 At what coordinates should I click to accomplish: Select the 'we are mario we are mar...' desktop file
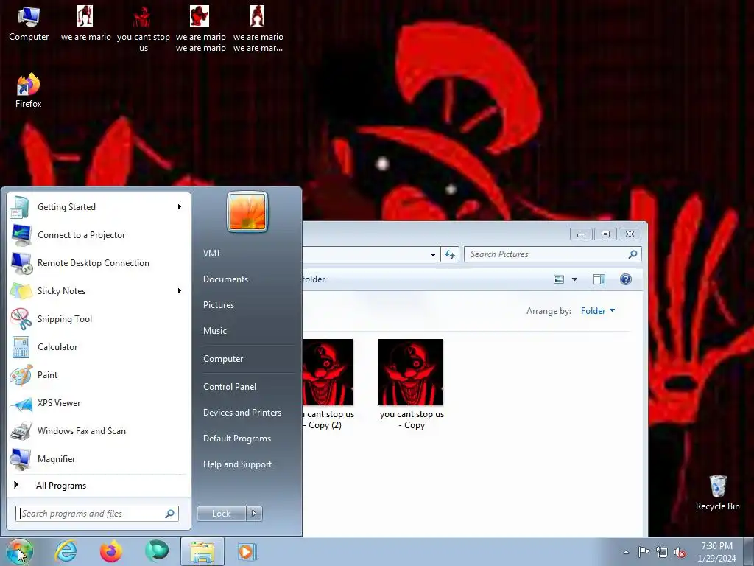[x=258, y=28]
